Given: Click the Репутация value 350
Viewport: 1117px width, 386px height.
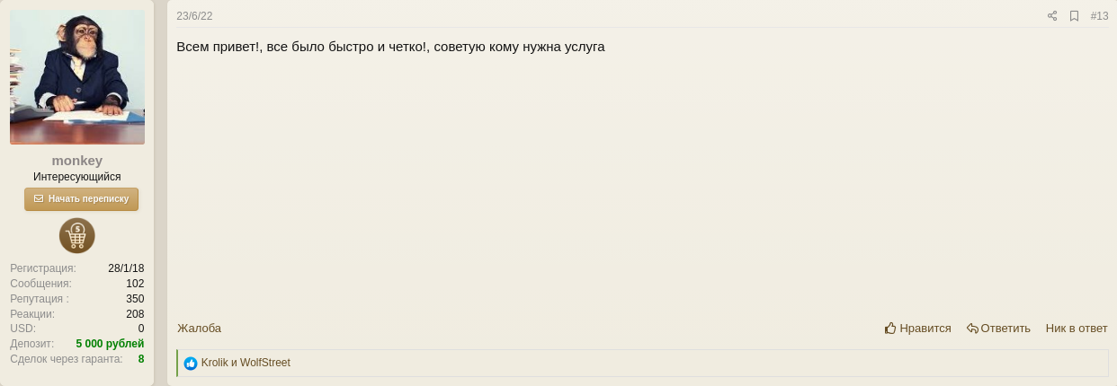Looking at the screenshot, I should point(135,299).
